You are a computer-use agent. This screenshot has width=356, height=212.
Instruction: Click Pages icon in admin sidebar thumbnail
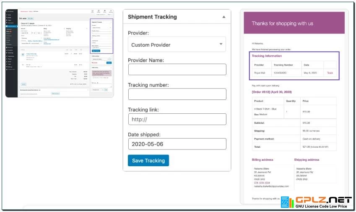[x=7, y=20]
